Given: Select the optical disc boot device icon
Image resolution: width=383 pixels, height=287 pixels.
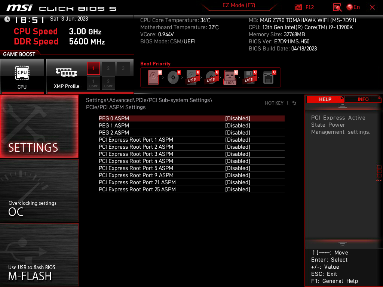Looking at the screenshot, I should click(x=174, y=77).
